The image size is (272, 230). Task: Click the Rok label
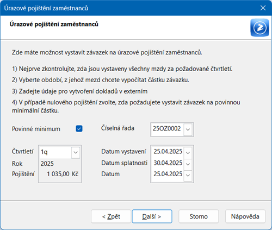[17, 164]
